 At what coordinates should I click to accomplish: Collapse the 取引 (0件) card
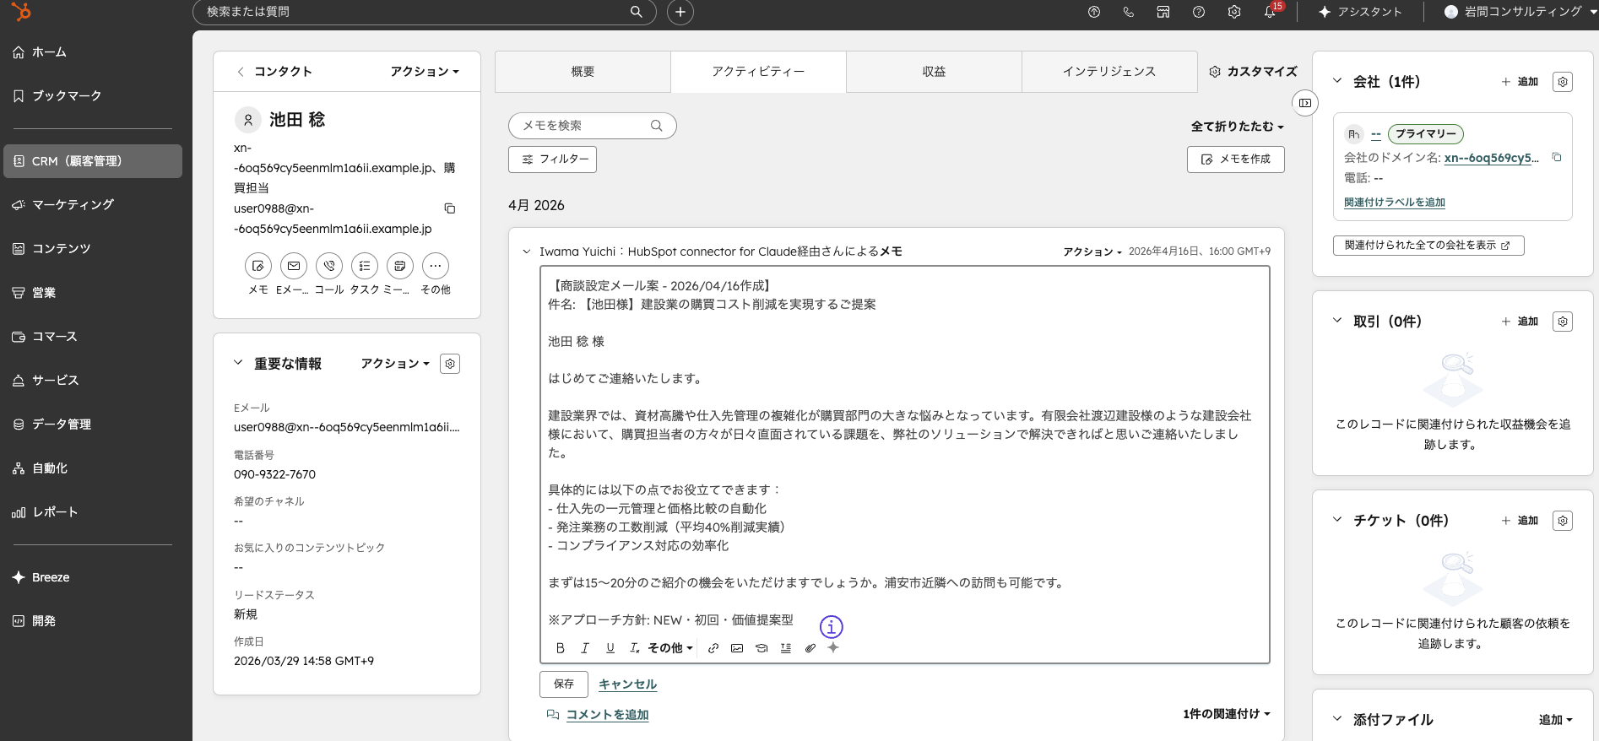1337,321
